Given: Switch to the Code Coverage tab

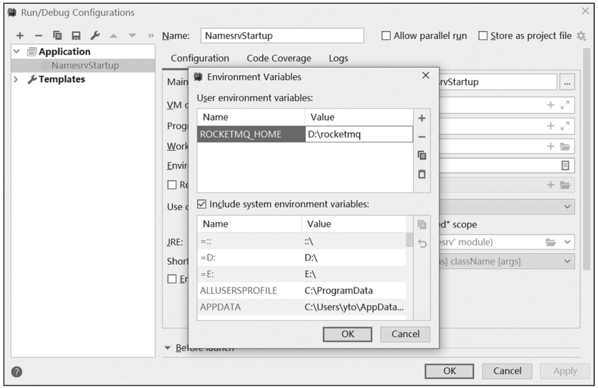Looking at the screenshot, I should 279,58.
